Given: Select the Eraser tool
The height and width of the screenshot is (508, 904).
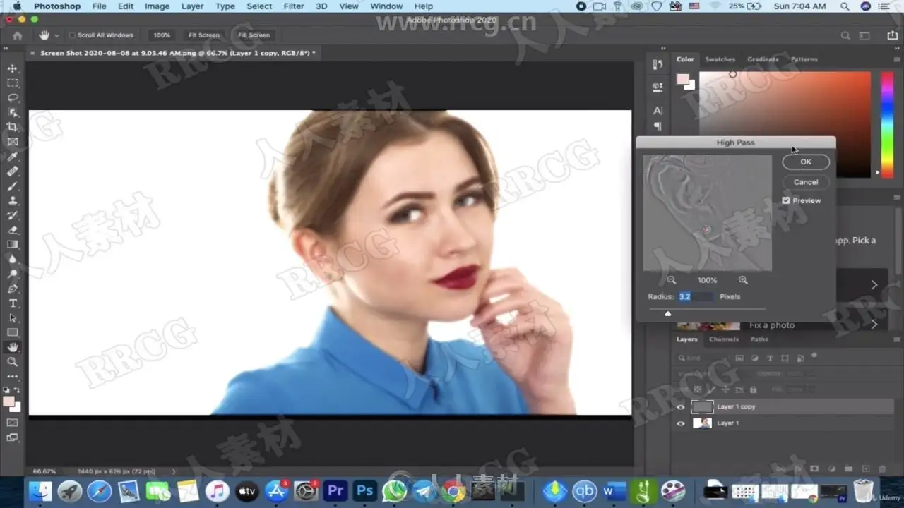Looking at the screenshot, I should click(12, 230).
